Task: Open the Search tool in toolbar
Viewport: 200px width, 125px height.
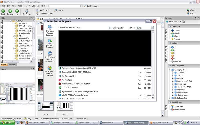Action: point(59,10)
